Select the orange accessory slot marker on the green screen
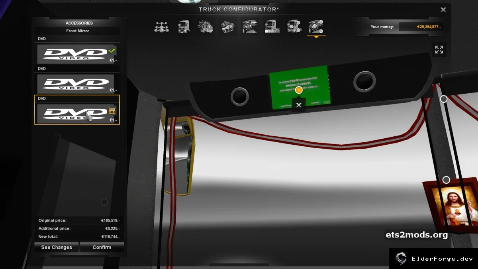Screen dimensions: 478x269 pyautogui.click(x=299, y=90)
